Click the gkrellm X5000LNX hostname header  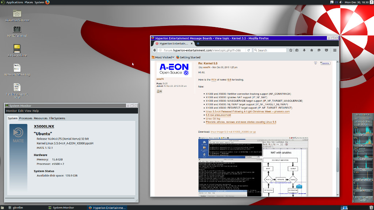[x=363, y=115]
